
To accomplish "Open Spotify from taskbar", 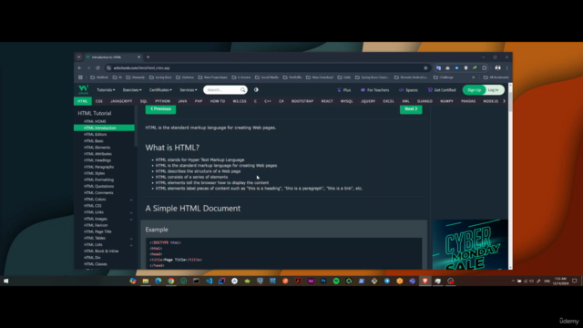I will point(336,281).
